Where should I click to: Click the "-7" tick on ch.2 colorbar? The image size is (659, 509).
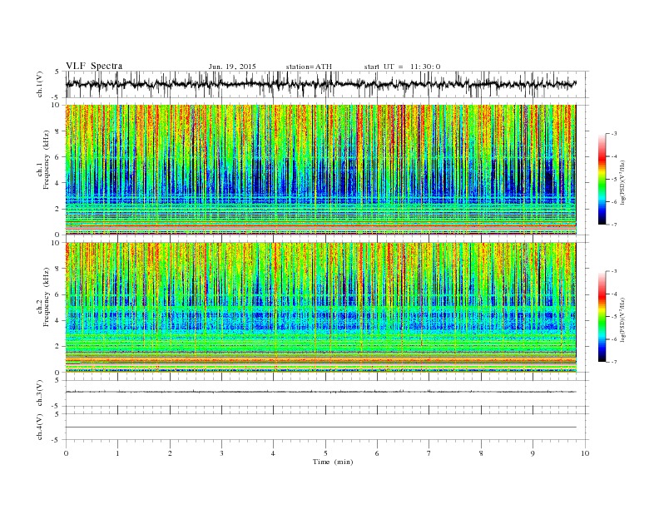pyautogui.click(x=614, y=362)
